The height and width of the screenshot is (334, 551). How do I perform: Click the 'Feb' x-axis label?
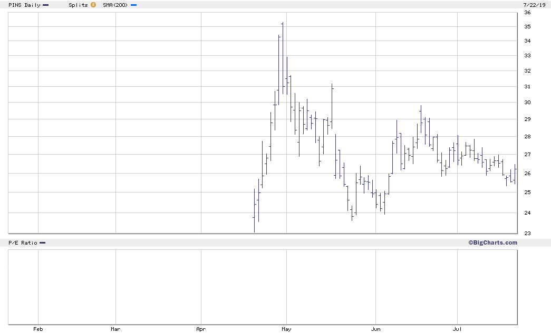[38, 329]
